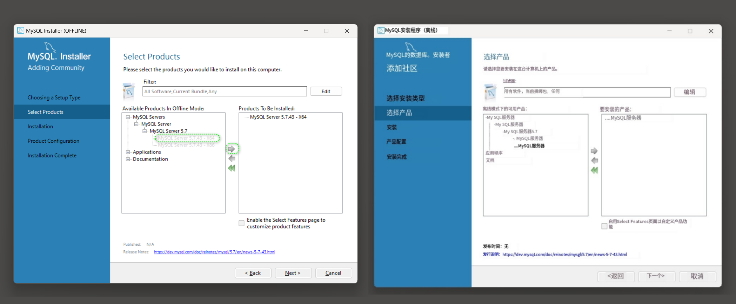Click the MySQL dolphin logo in English sidebar
This screenshot has height=304, width=736.
tap(50, 47)
